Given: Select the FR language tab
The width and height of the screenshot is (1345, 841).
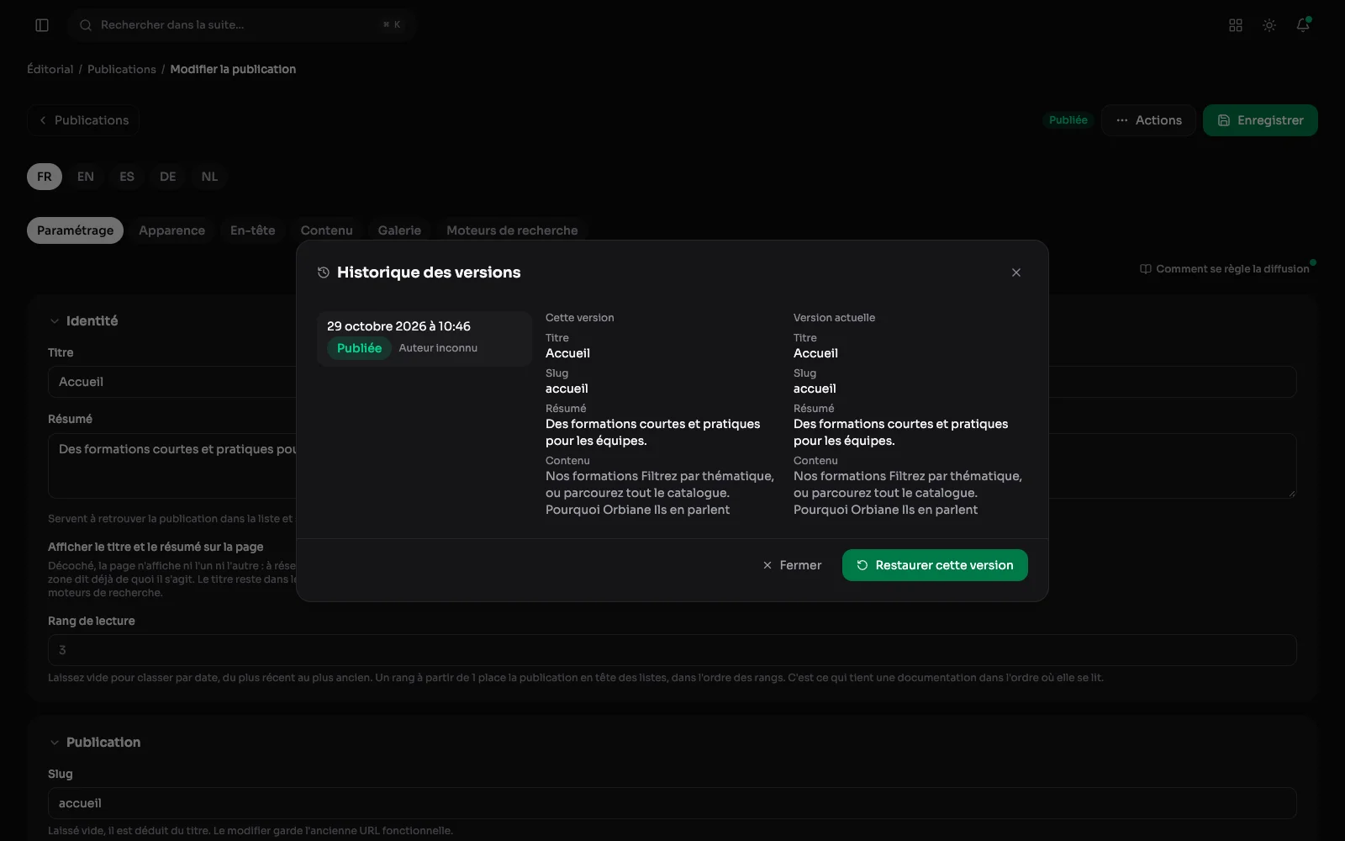Looking at the screenshot, I should [x=45, y=177].
